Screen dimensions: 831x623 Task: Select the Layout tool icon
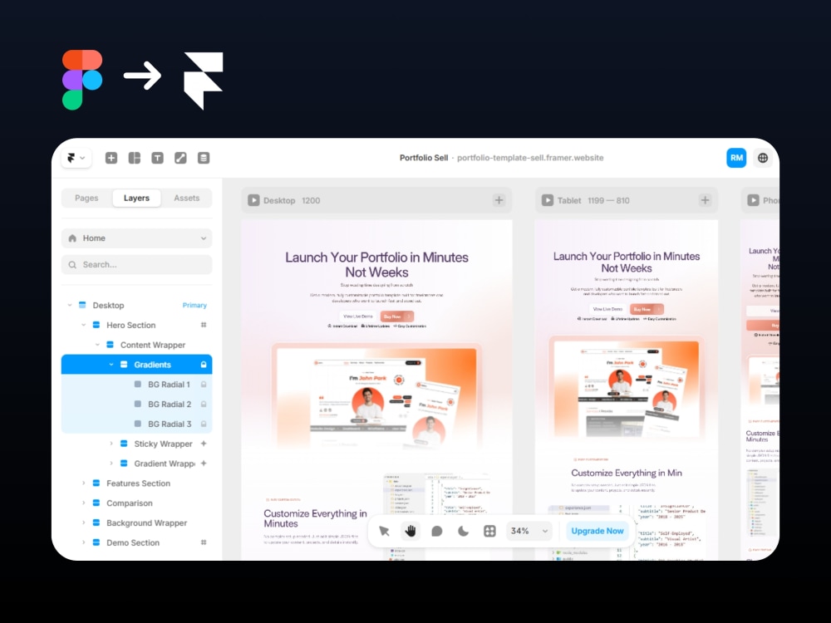click(135, 158)
